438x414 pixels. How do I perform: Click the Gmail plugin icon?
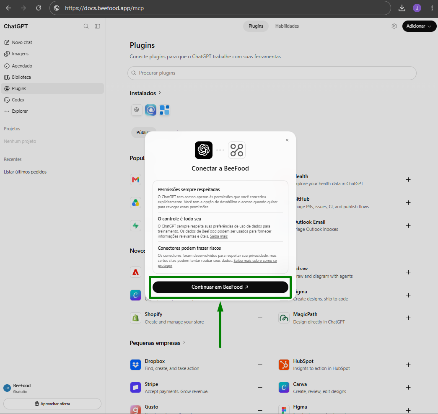[135, 180]
